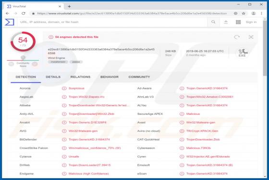Click the Acronis engine name
The width and height of the screenshot is (269, 180).
point(25,89)
